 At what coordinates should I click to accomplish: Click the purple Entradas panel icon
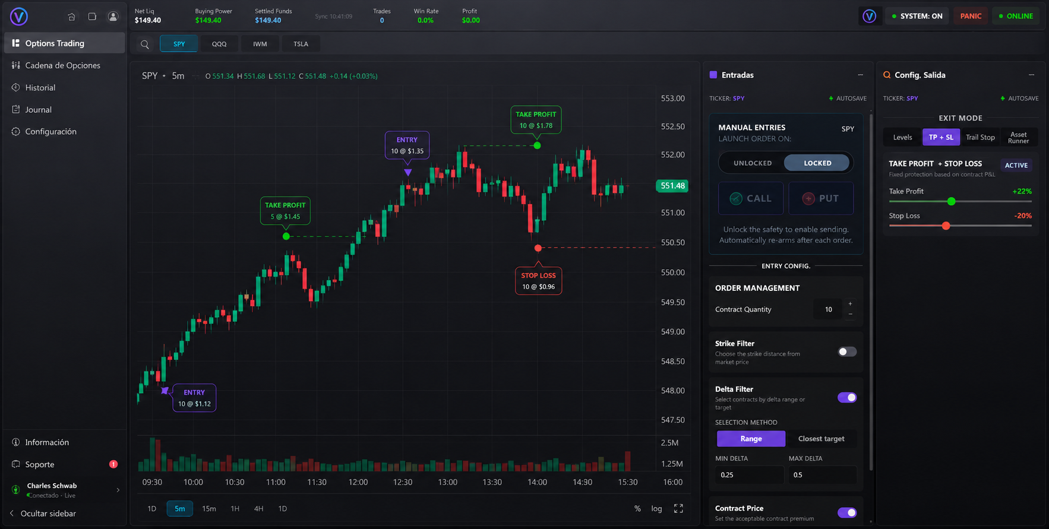(x=713, y=75)
